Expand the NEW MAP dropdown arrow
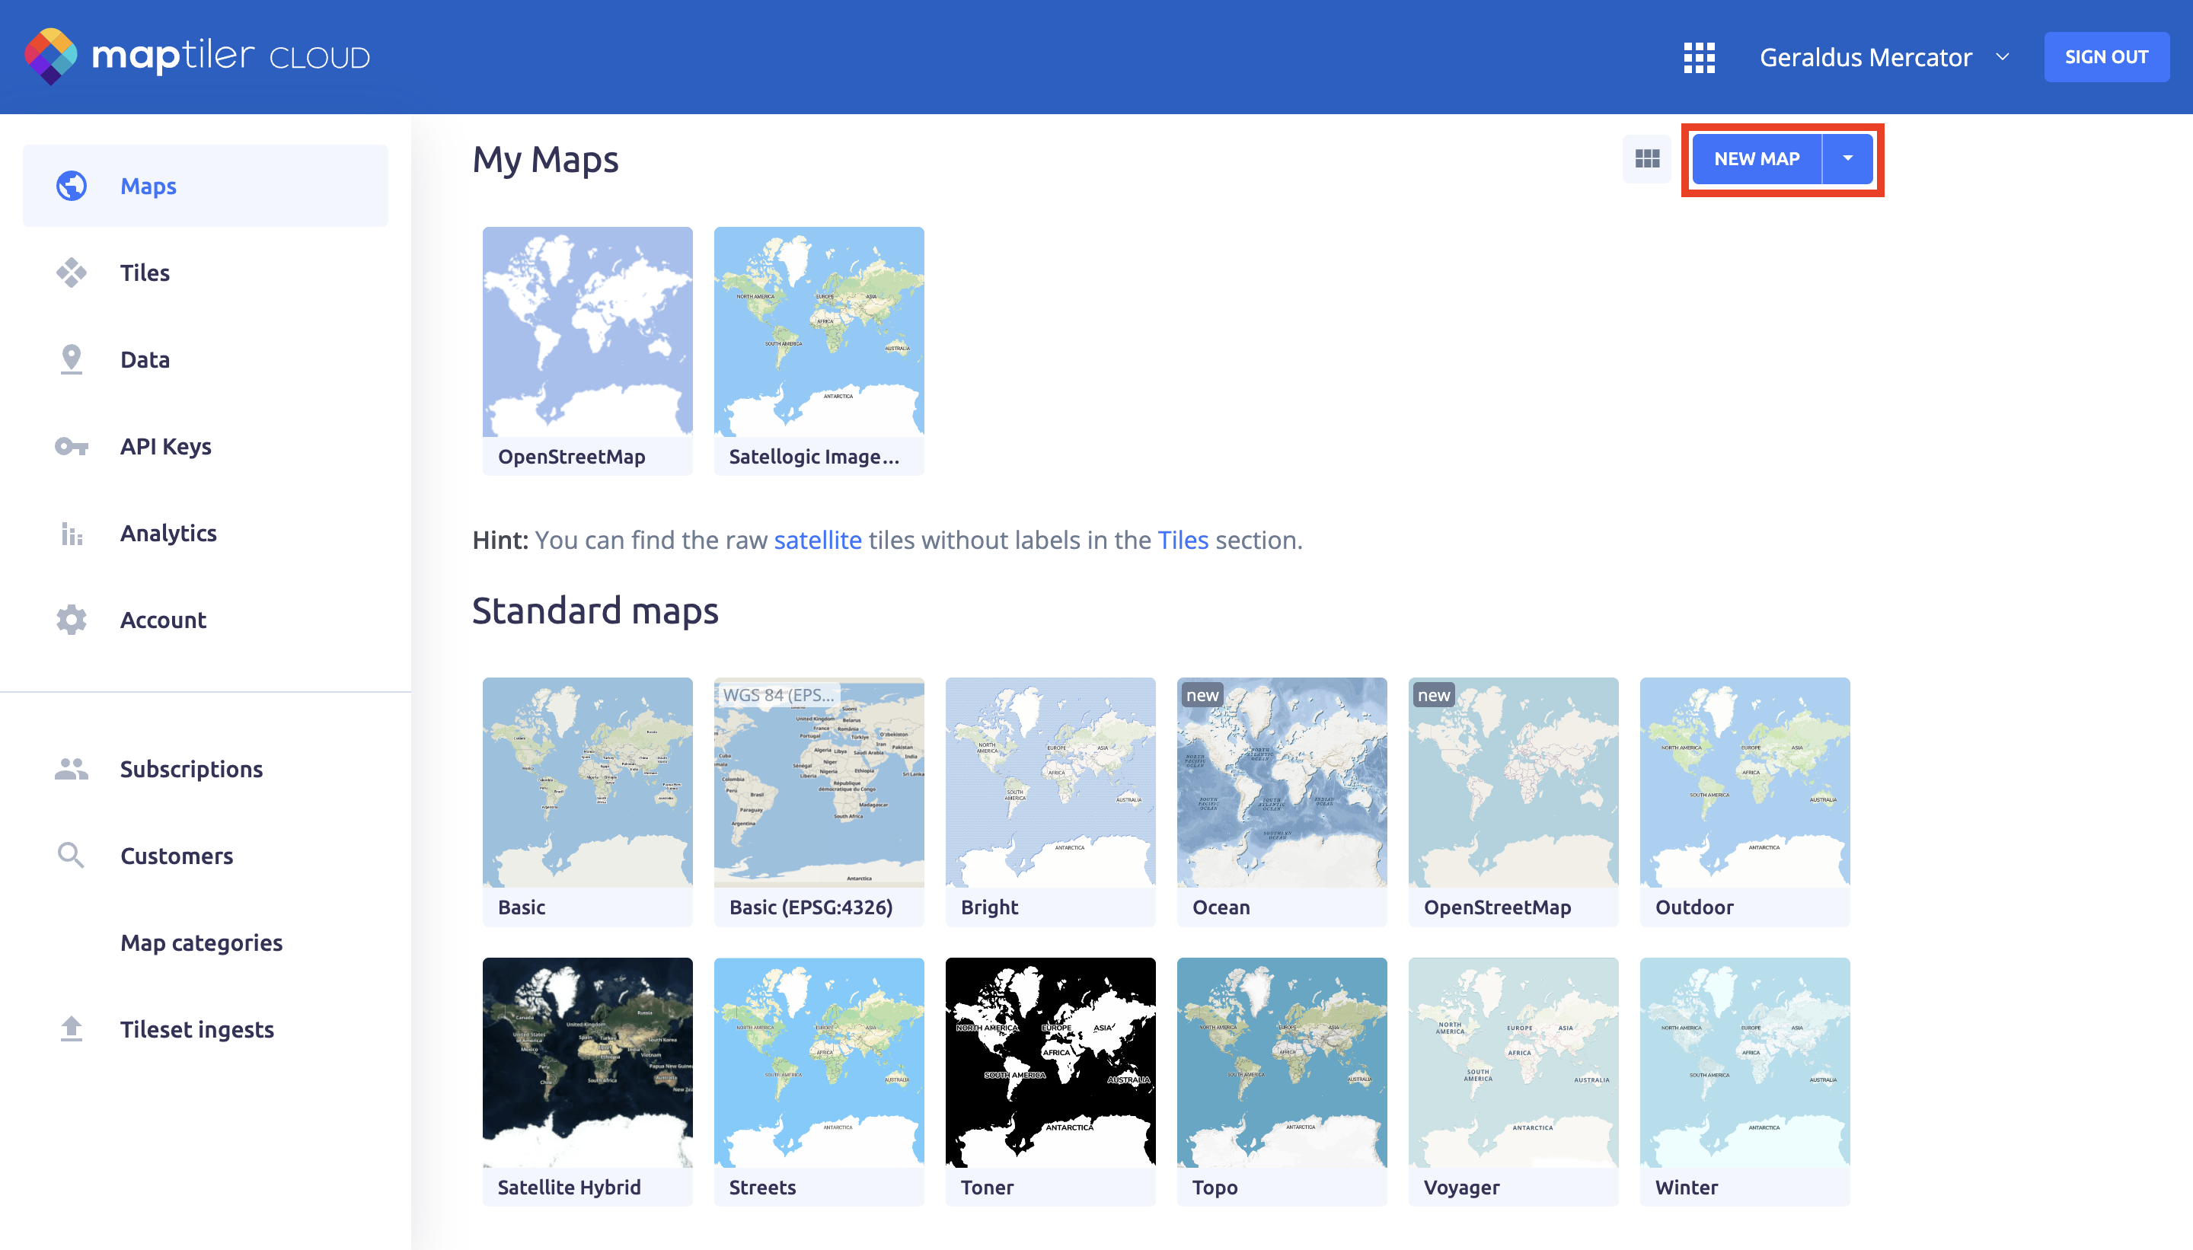This screenshot has width=2193, height=1250. point(1848,159)
